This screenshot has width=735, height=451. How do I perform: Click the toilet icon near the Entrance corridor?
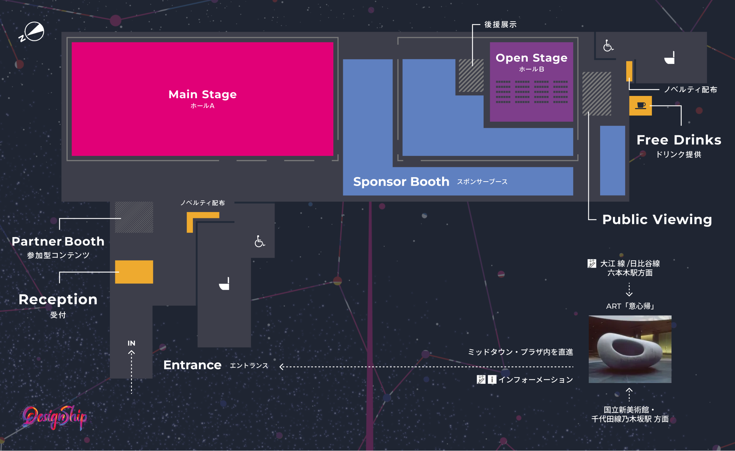tap(225, 283)
